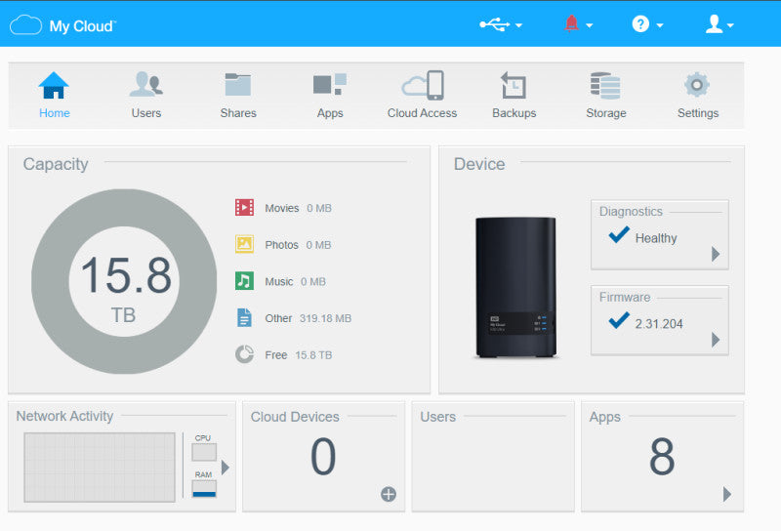The width and height of the screenshot is (781, 531).
Task: Open the USB devices icon in header
Action: tap(494, 24)
